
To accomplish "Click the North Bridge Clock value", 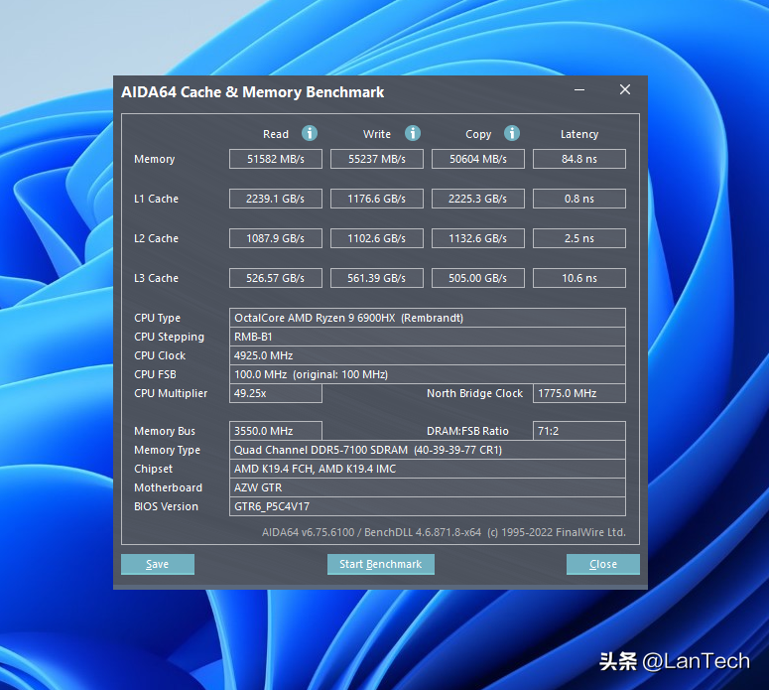I will coord(578,393).
